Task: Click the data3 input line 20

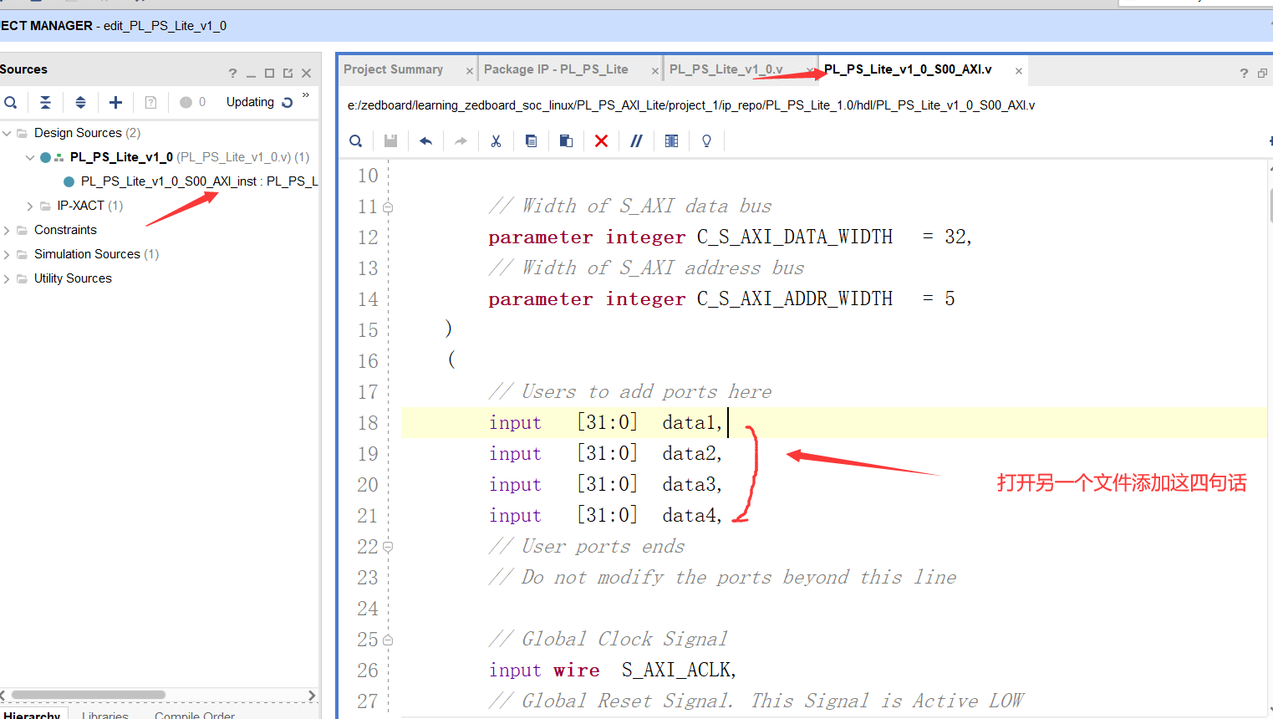Action: coord(606,485)
